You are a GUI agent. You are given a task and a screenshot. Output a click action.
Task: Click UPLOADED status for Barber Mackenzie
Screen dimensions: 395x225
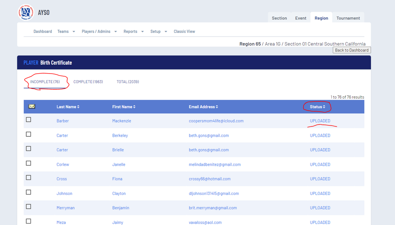[320, 121]
